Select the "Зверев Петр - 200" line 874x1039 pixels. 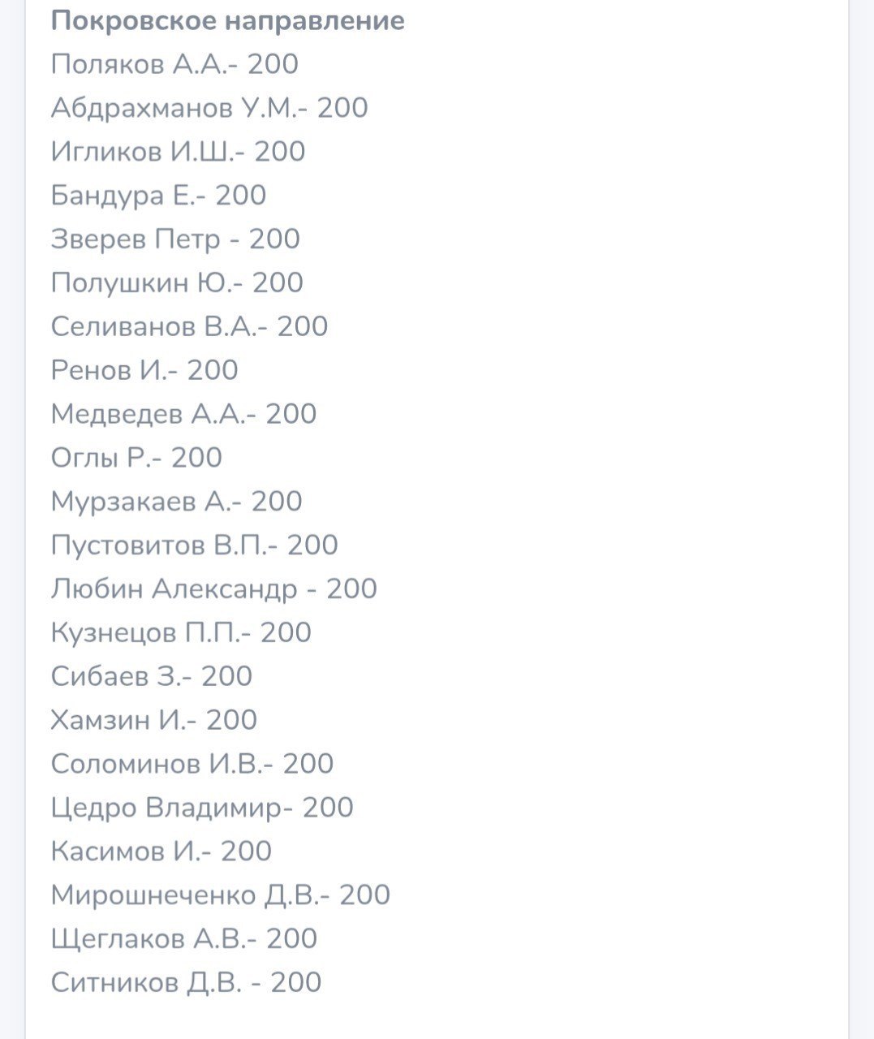click(175, 239)
